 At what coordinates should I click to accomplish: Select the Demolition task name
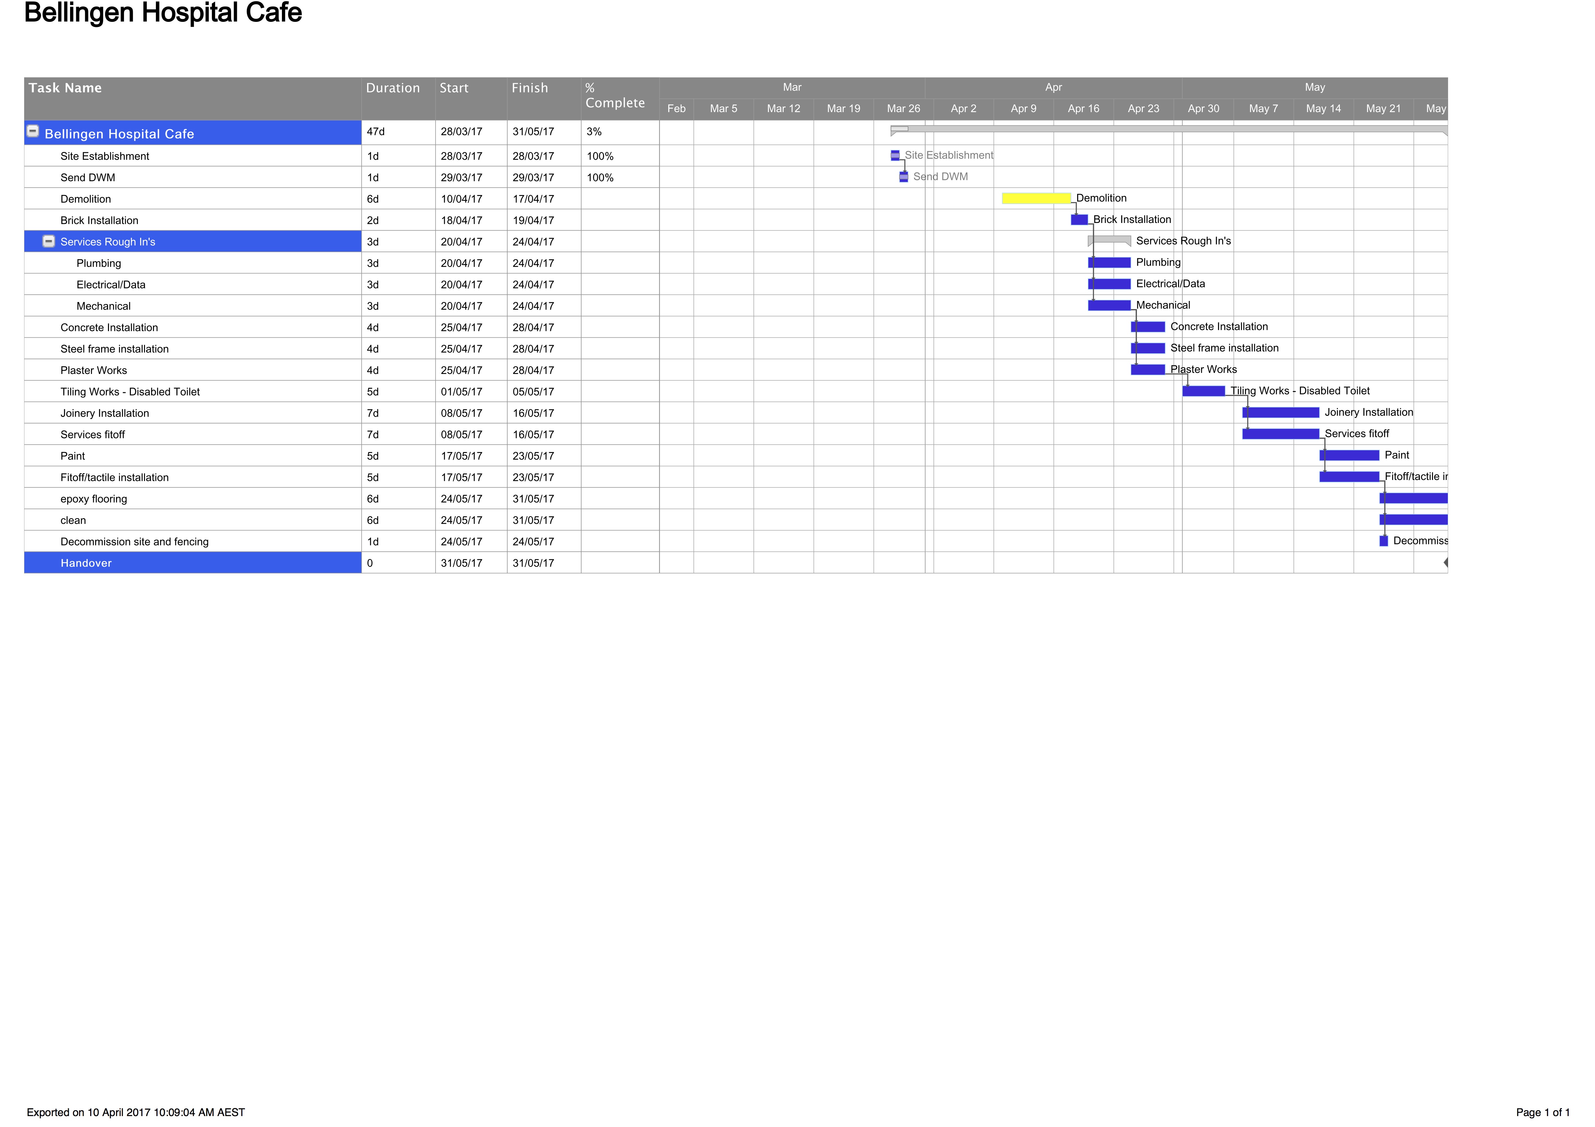click(86, 199)
